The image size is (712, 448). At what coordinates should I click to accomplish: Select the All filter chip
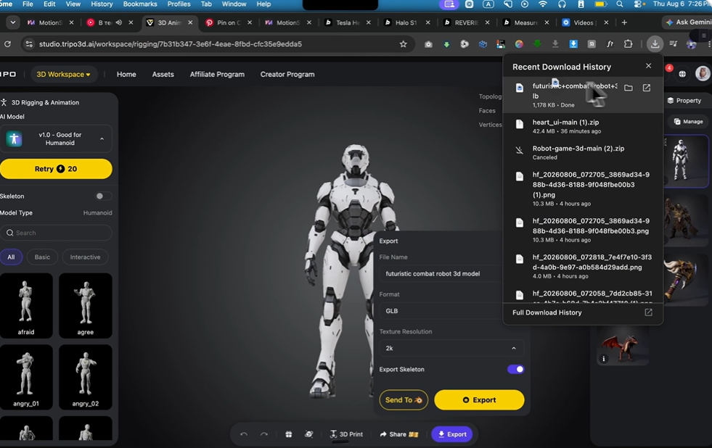tap(11, 257)
